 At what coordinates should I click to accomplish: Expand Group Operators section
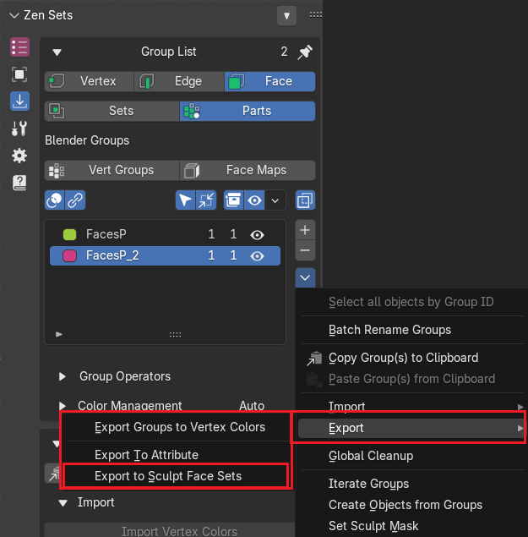tap(63, 376)
